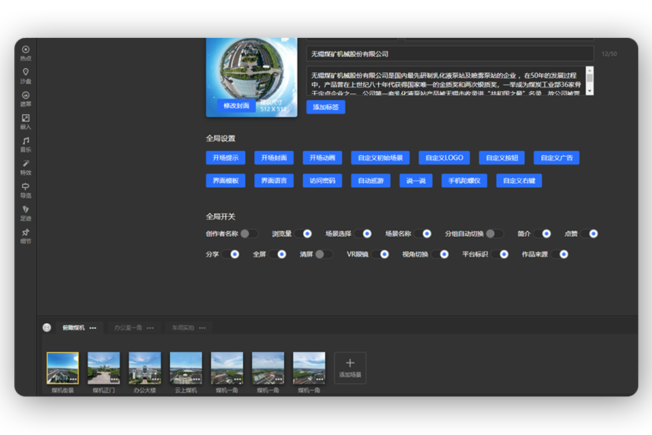
Task: Open the 自定义右键 setting
Action: click(519, 181)
